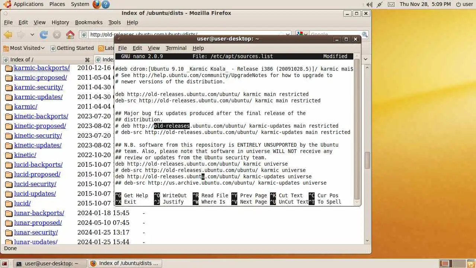Click the Firefox forward arrow button
476x268 pixels.
coord(21,35)
